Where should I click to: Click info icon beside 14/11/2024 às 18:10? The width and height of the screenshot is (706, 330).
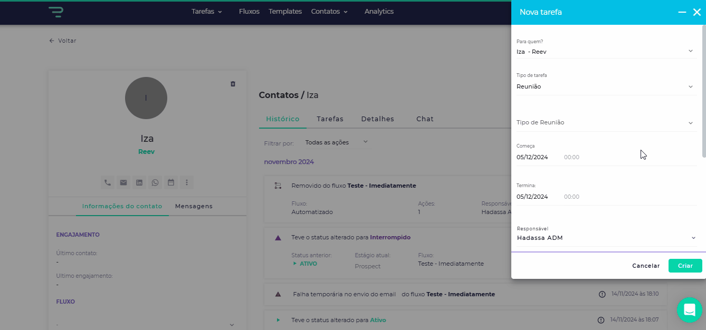[602, 294]
